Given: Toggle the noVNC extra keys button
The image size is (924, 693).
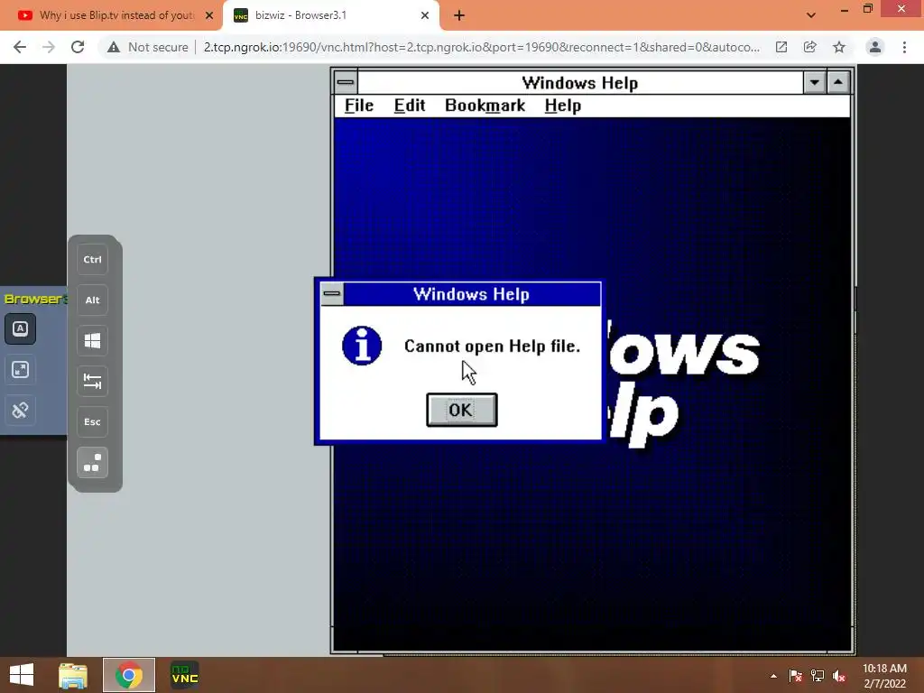Looking at the screenshot, I should click(20, 328).
